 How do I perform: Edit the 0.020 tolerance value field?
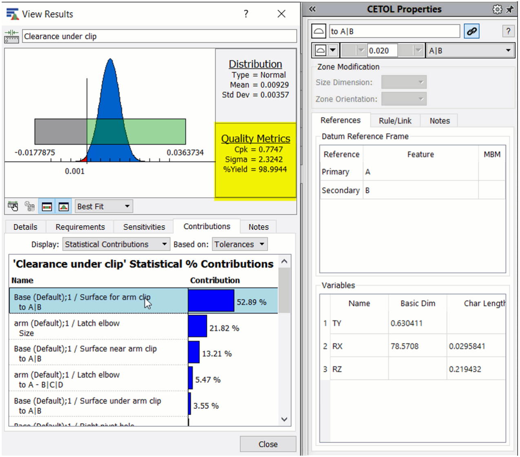pos(383,50)
